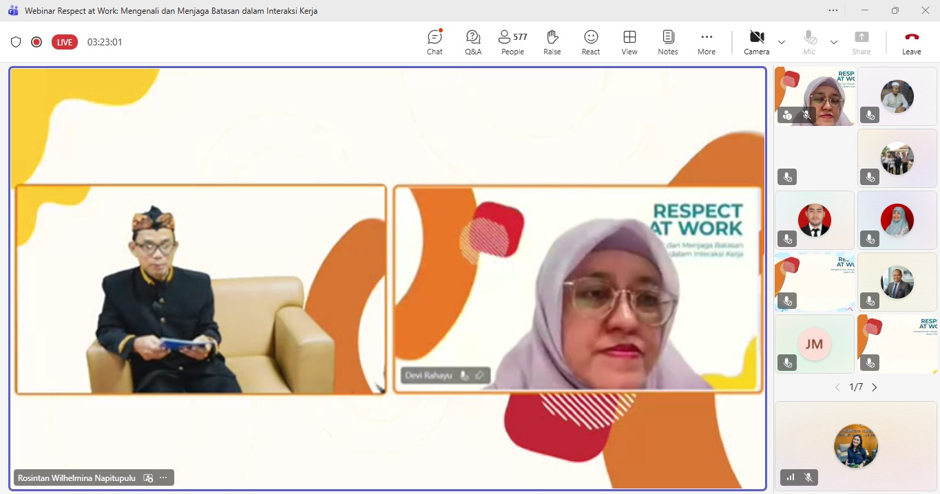Screen dimensions: 940x494
Task: Click the pin icon beside Devi Rahayu
Action: click(x=479, y=375)
